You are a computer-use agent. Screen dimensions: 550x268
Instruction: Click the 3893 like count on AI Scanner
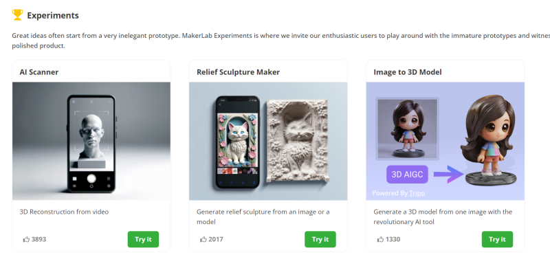pyautogui.click(x=38, y=240)
